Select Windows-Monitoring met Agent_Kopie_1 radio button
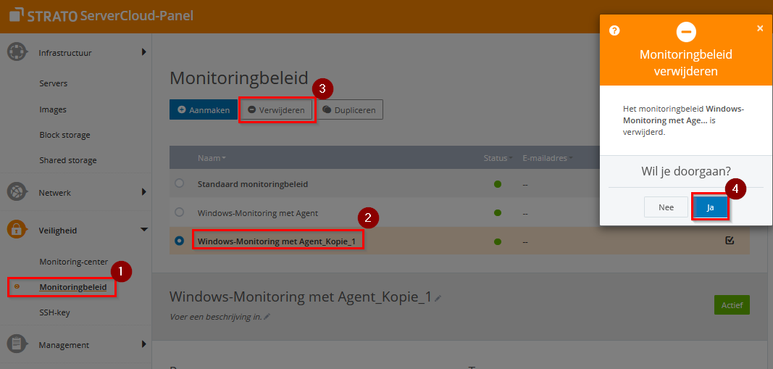The image size is (773, 369). tap(180, 241)
